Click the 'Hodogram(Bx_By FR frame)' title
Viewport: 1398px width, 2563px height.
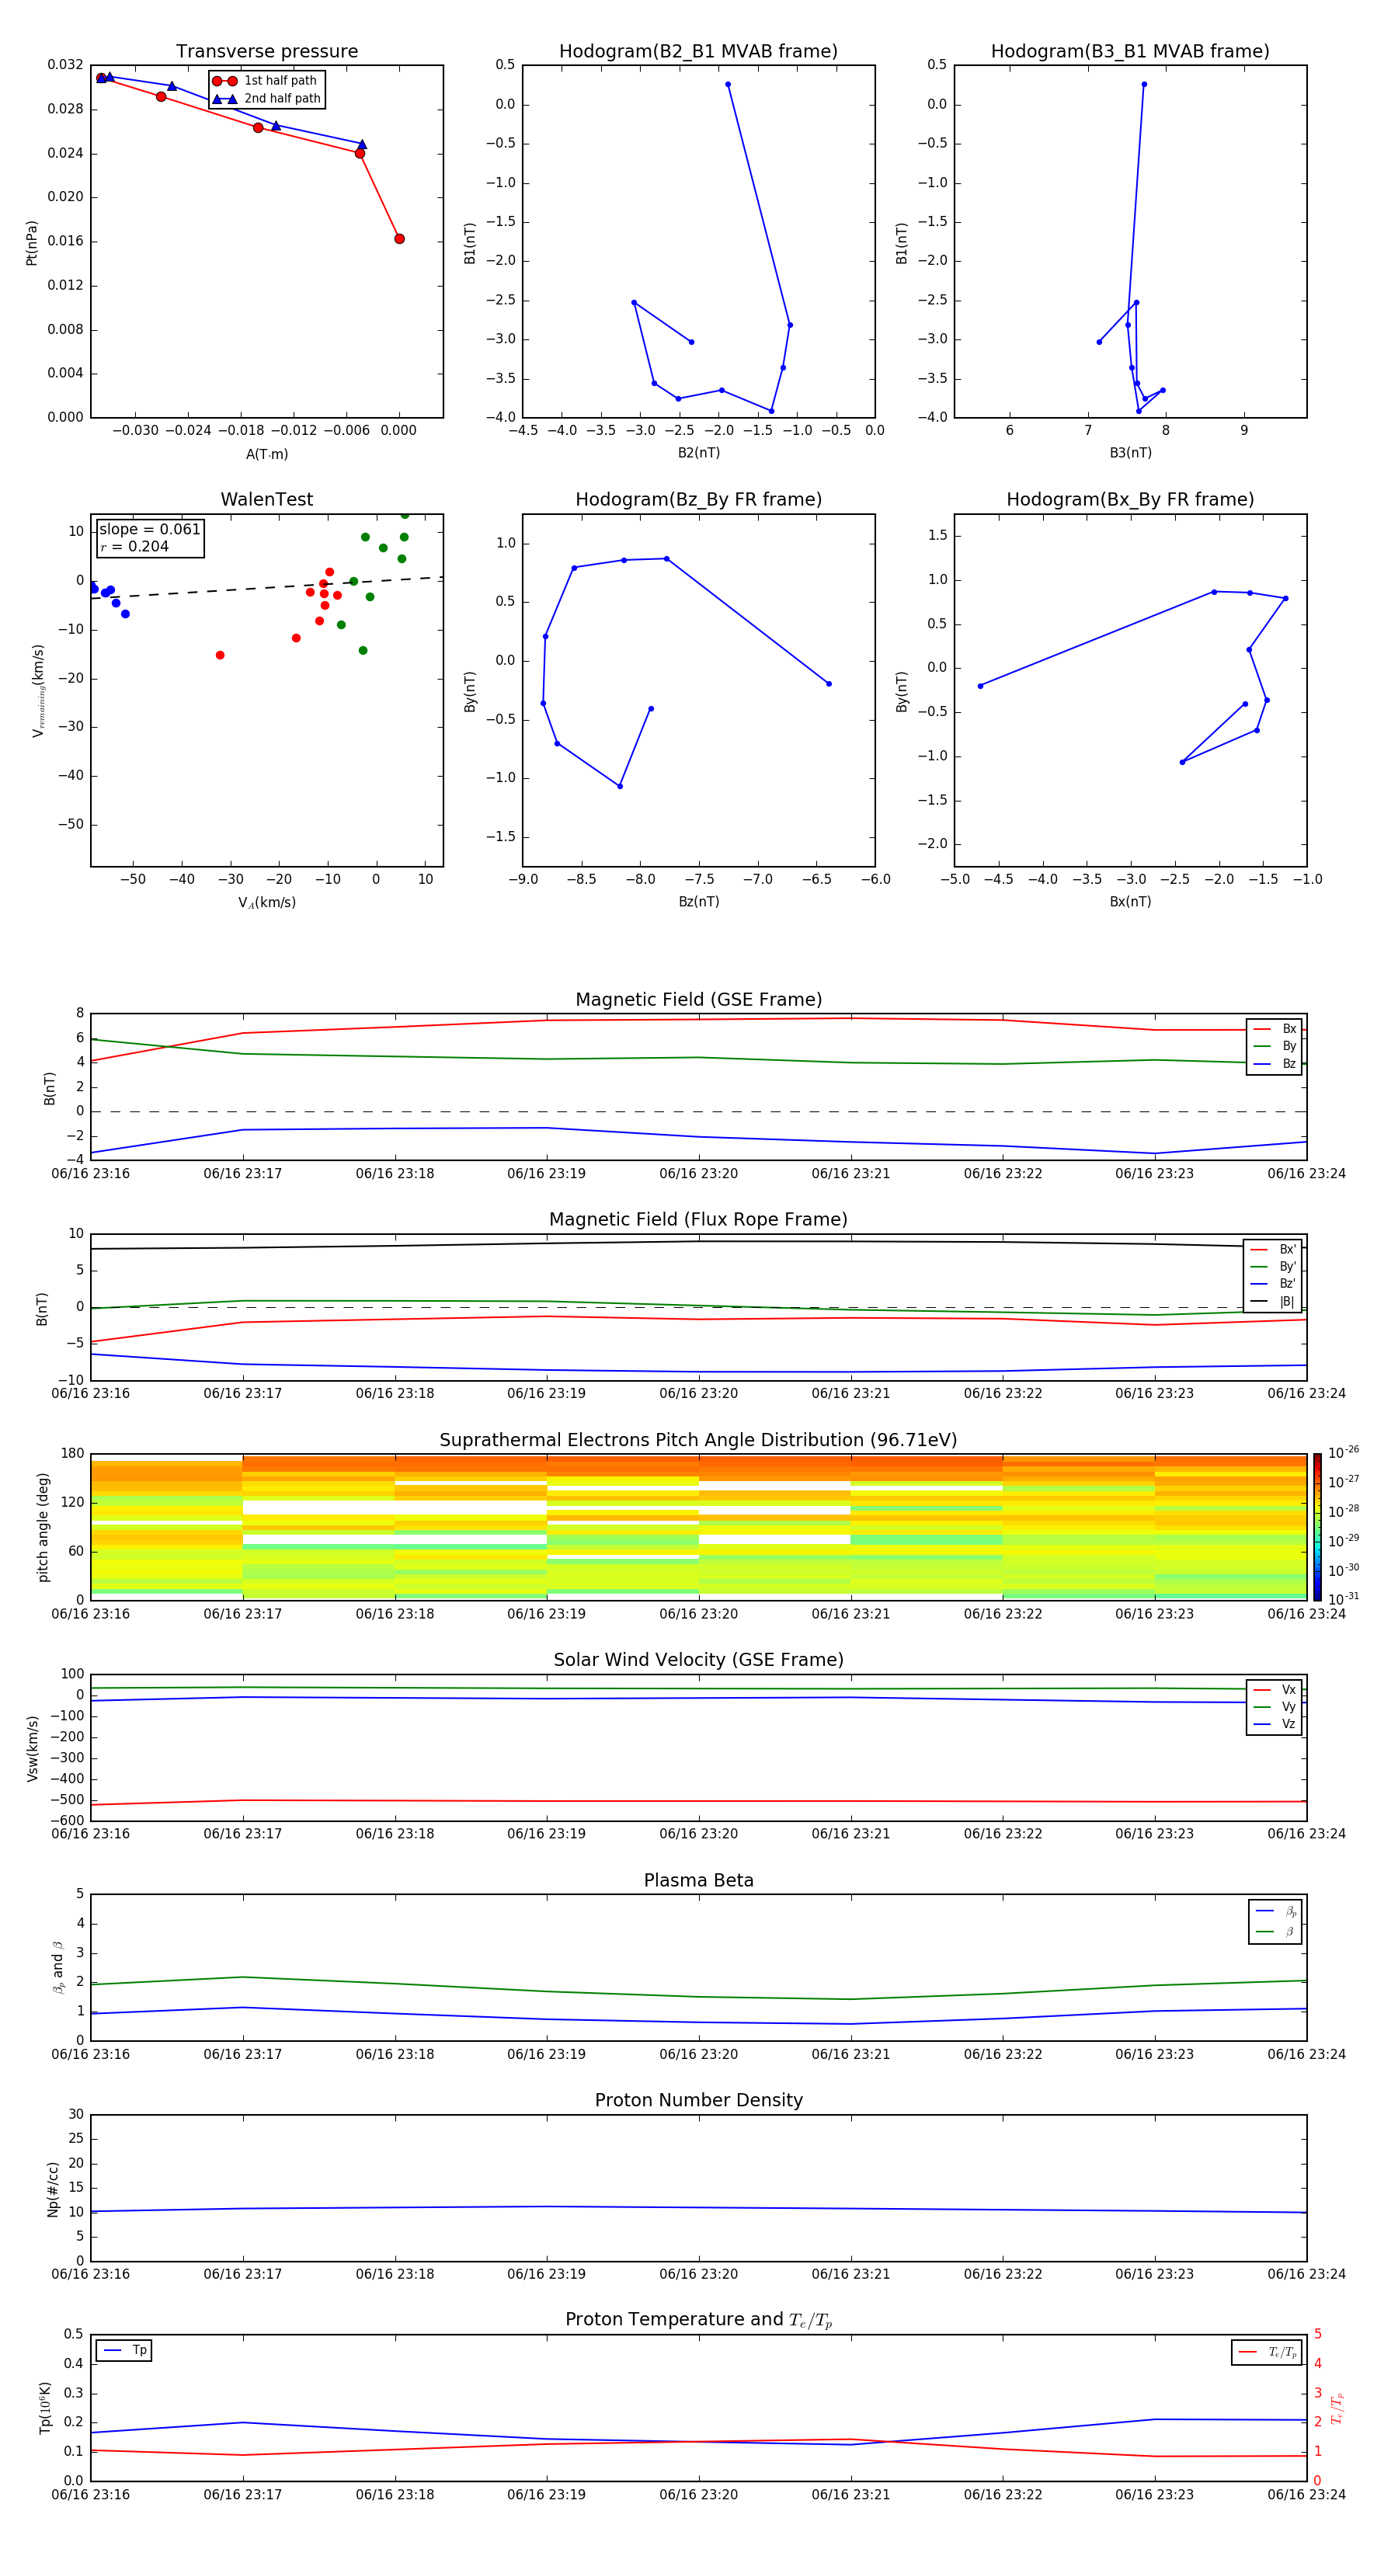[1130, 499]
